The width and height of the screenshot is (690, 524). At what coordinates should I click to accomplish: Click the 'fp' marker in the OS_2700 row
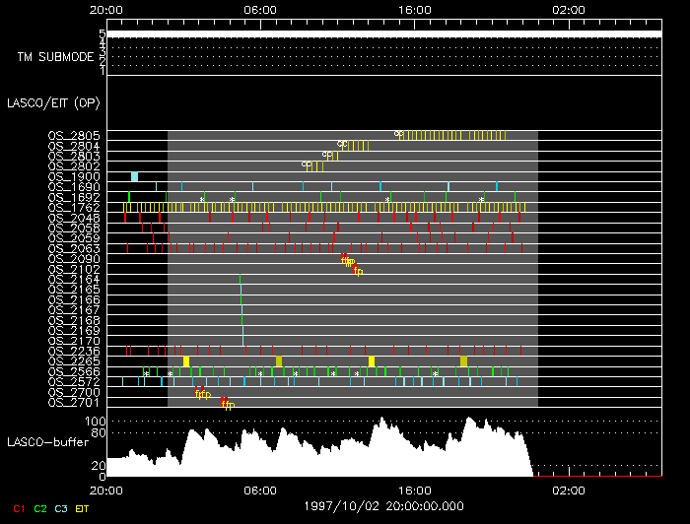tap(202, 393)
